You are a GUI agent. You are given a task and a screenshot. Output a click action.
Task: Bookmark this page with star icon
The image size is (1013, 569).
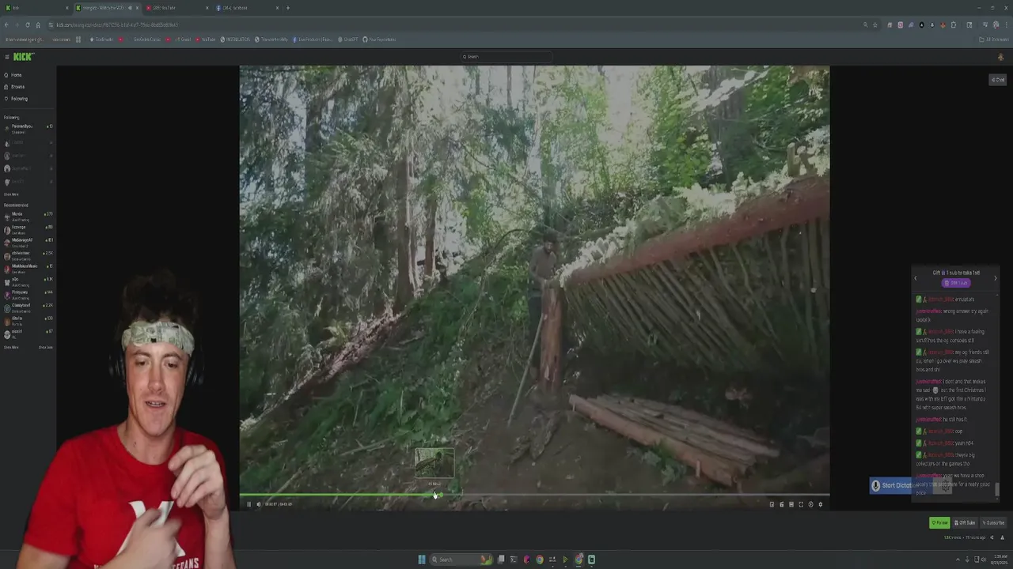(875, 24)
